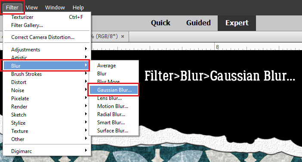The image size is (302, 162).
Task: Close the open RGB/8 document tab
Action: coord(123,36)
